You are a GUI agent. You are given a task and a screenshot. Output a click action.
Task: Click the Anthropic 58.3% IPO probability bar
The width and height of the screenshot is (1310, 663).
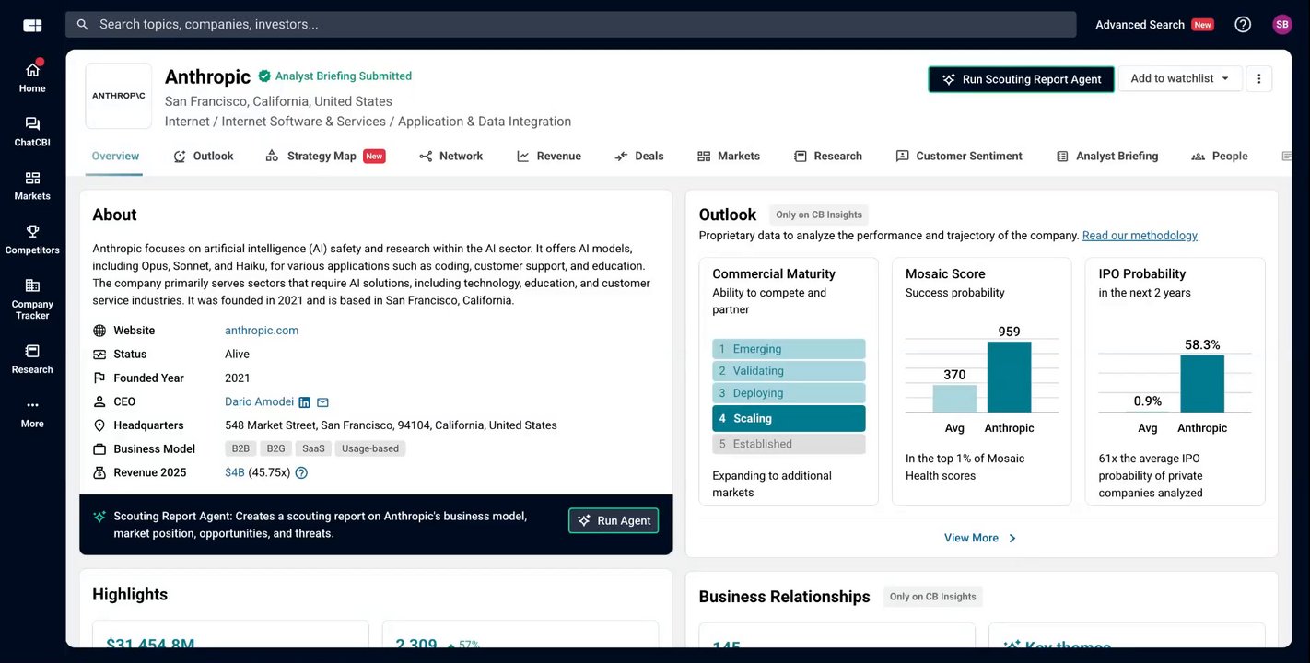click(x=1202, y=384)
